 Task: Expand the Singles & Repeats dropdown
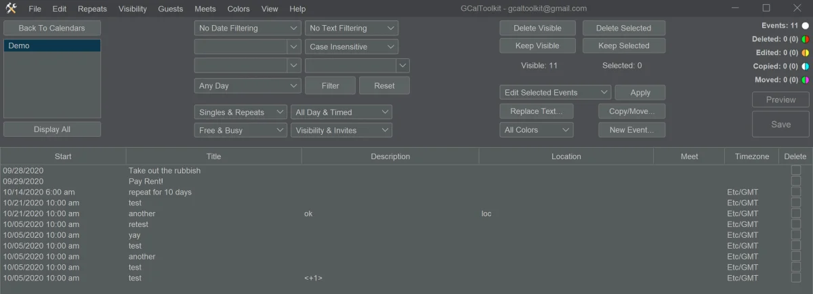(241, 112)
